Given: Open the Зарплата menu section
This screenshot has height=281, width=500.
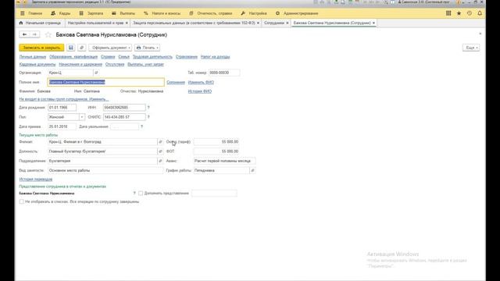Looking at the screenshot, I should point(91,13).
